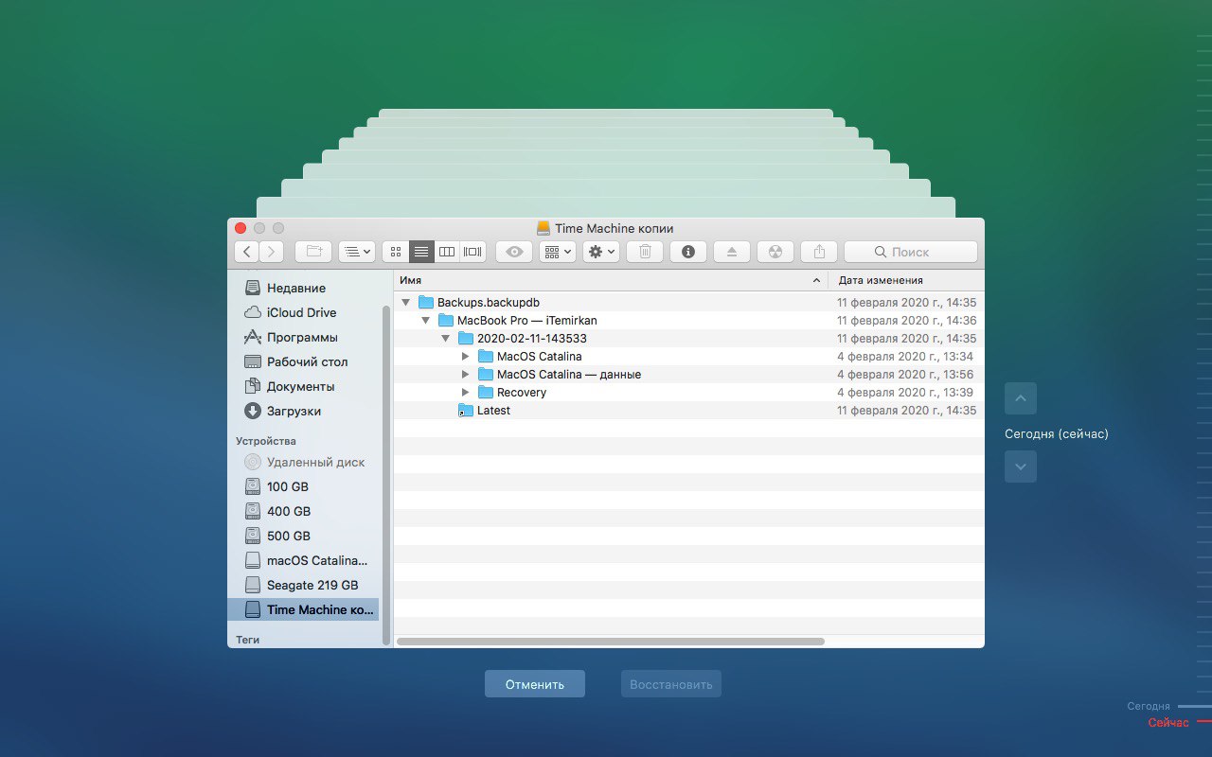Select Time Machine копии drive in sidebar

point(303,609)
